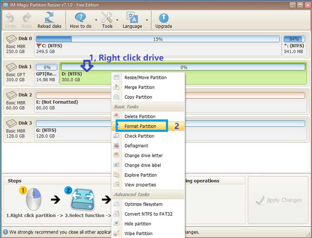Click the "250.0 GB" size under Disk 0
The width and height of the screenshot is (312, 238).
point(15,51)
